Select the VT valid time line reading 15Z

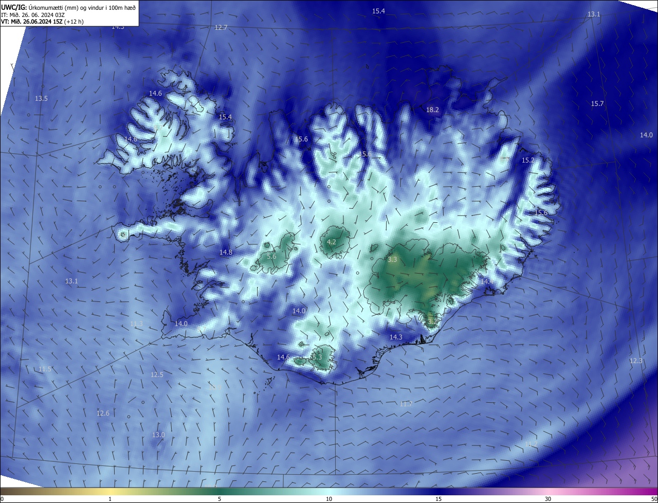(42, 22)
